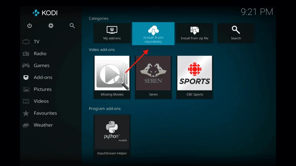The height and width of the screenshot is (166, 296).
Task: Open the InputStream Helper add-on
Action: [x=112, y=136]
